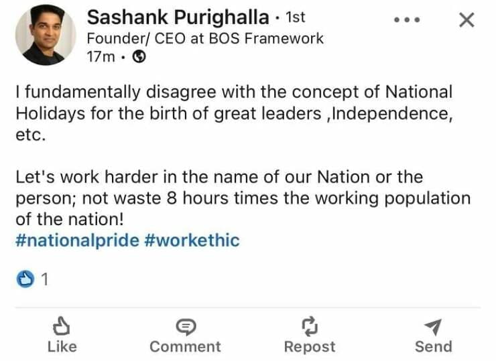Click the Founder/CEO at BOS Framework headline

coord(205,38)
